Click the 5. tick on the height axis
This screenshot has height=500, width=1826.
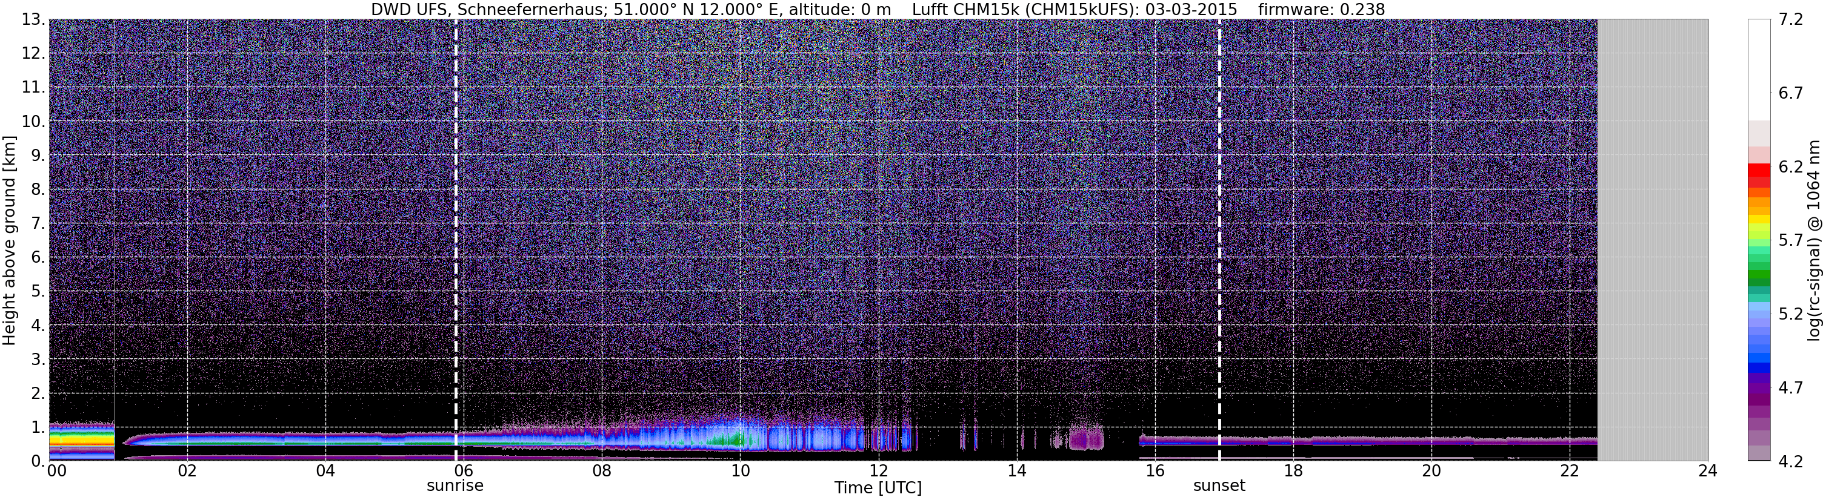pos(38,292)
